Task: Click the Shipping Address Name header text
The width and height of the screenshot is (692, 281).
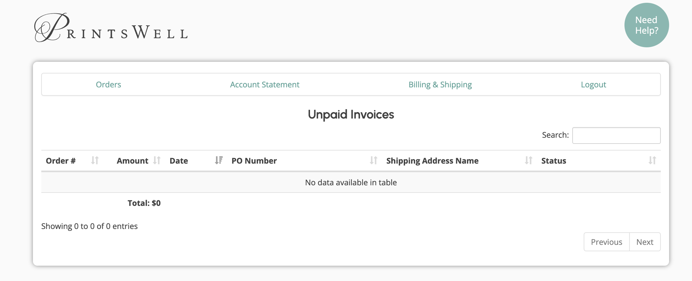Action: click(432, 161)
